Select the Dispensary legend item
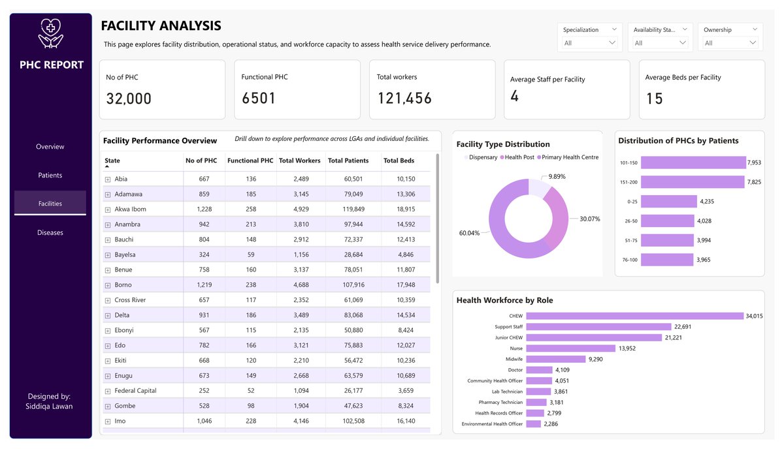Image resolution: width=784 pixels, height=449 pixels. coord(480,157)
